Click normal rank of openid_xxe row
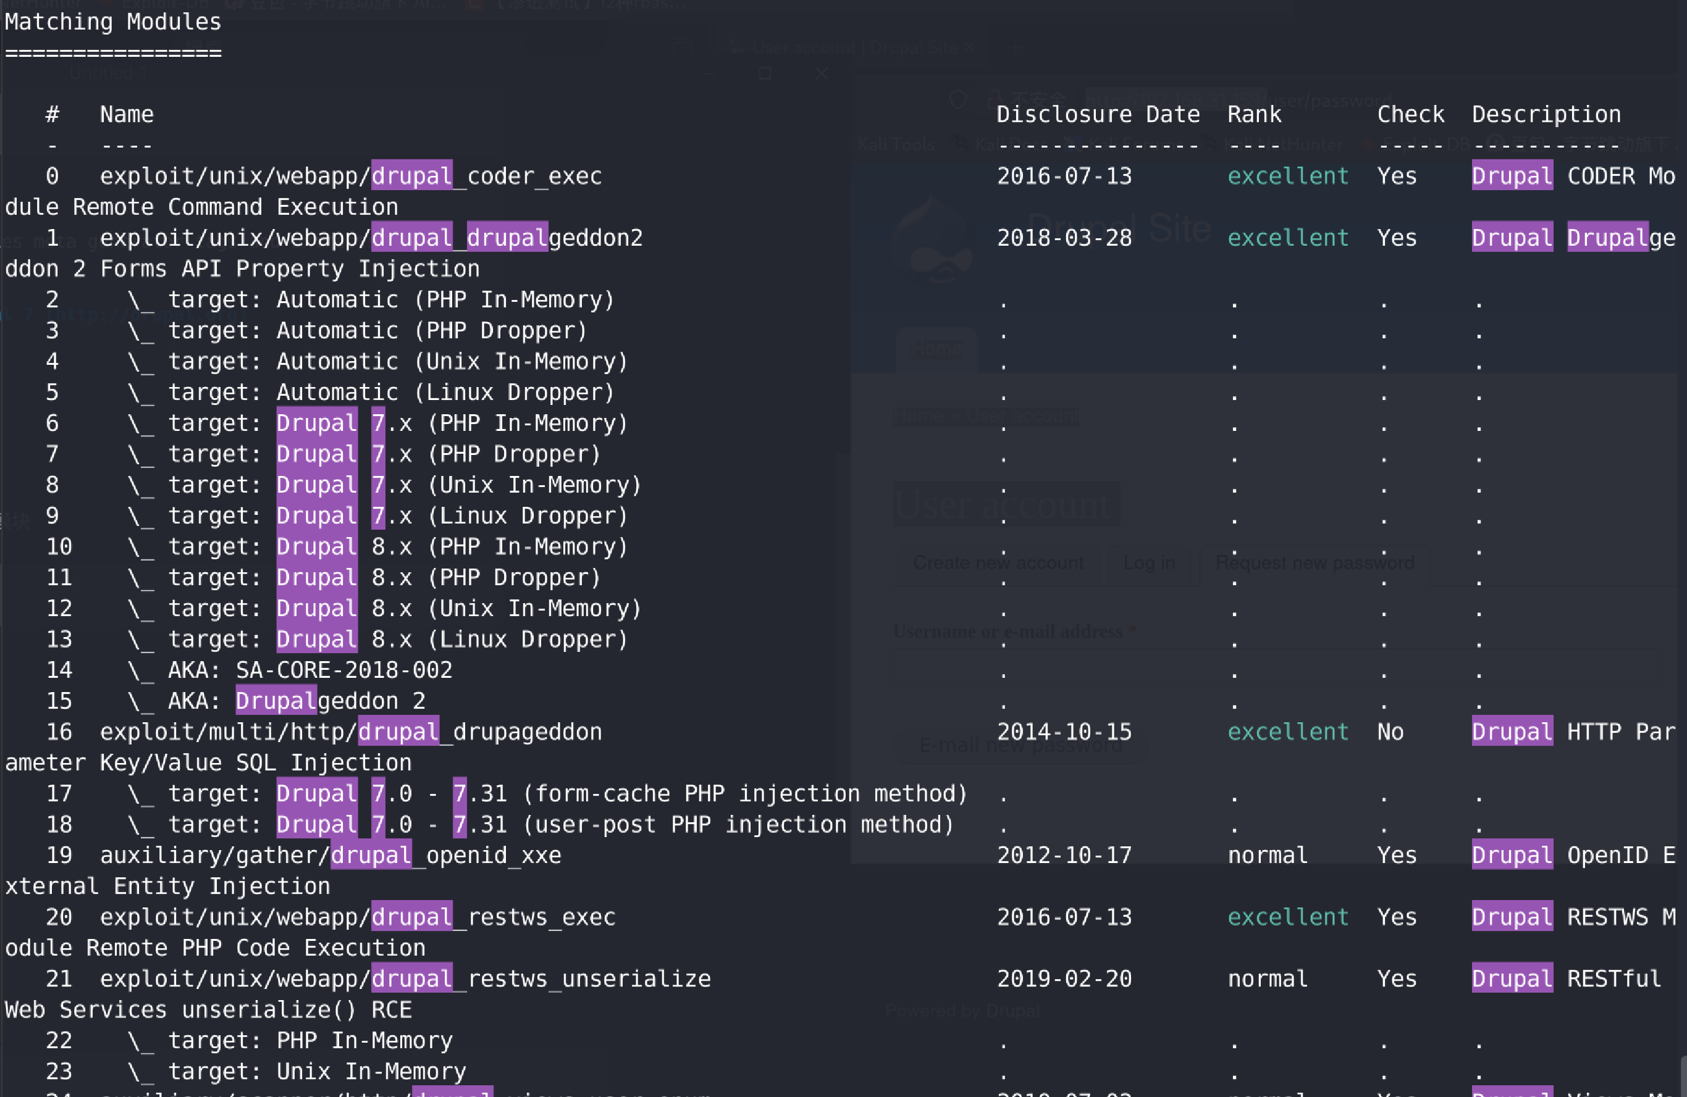Screen dimensions: 1687x1097 click(1268, 855)
